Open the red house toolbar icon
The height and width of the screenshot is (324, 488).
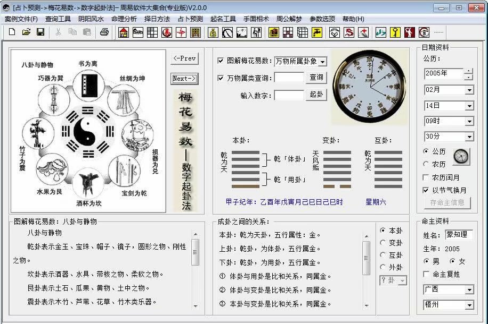click(124, 32)
